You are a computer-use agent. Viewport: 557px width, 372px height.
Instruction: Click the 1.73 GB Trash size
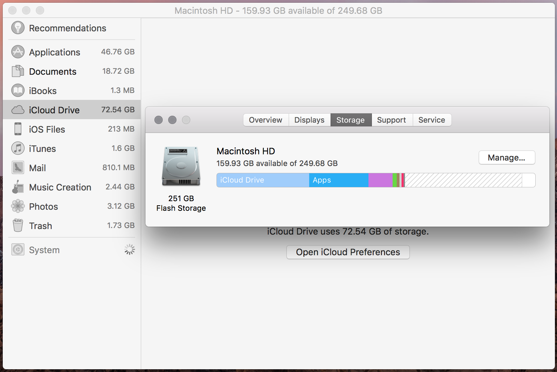(121, 225)
